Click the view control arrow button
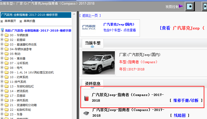Viewport: 207px width, 119px height. 190,6
